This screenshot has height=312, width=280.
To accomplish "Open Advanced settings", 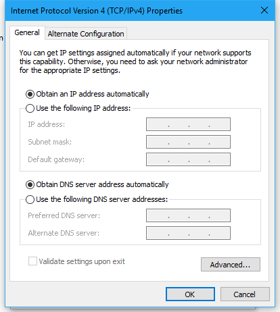I will [231, 265].
